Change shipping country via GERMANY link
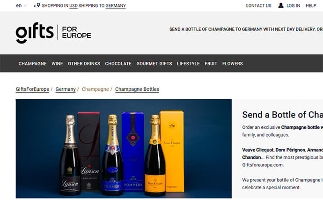 pos(116,6)
